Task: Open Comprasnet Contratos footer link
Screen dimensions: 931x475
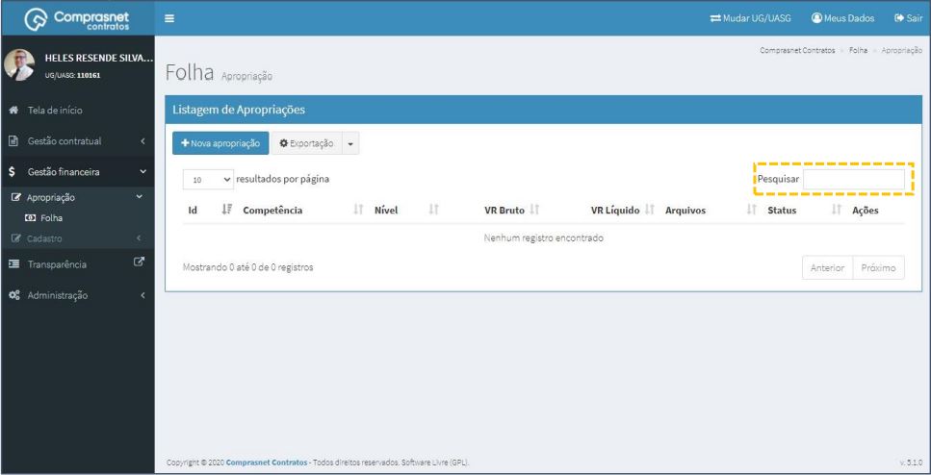Action: (x=267, y=462)
